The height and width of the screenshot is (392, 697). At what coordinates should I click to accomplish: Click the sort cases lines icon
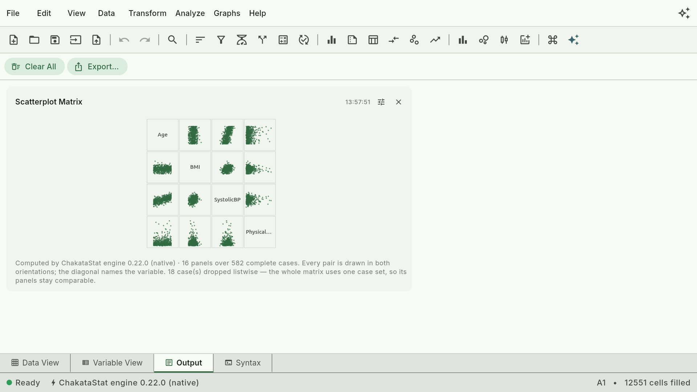[200, 40]
